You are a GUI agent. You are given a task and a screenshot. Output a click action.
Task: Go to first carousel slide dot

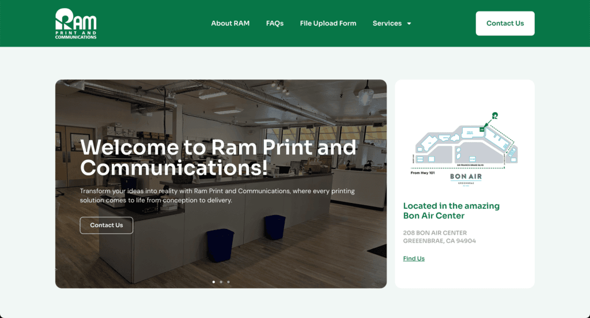click(214, 282)
